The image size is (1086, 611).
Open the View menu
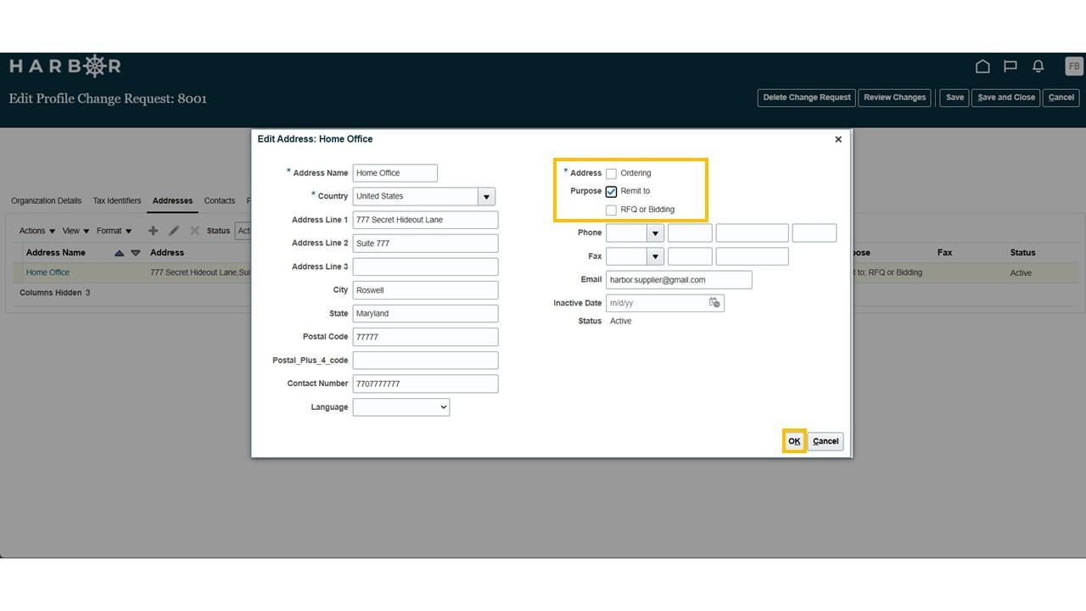76,231
